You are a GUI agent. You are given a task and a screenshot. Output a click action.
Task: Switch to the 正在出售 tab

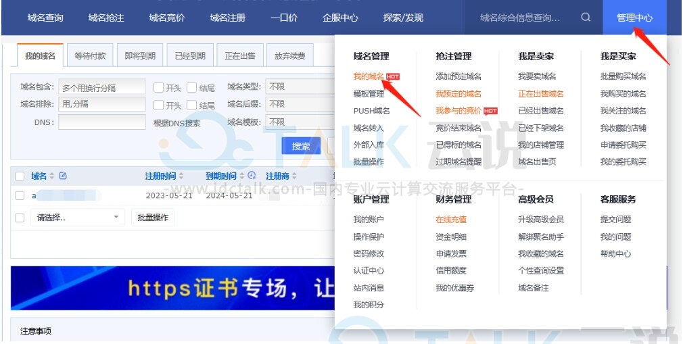tap(240, 55)
